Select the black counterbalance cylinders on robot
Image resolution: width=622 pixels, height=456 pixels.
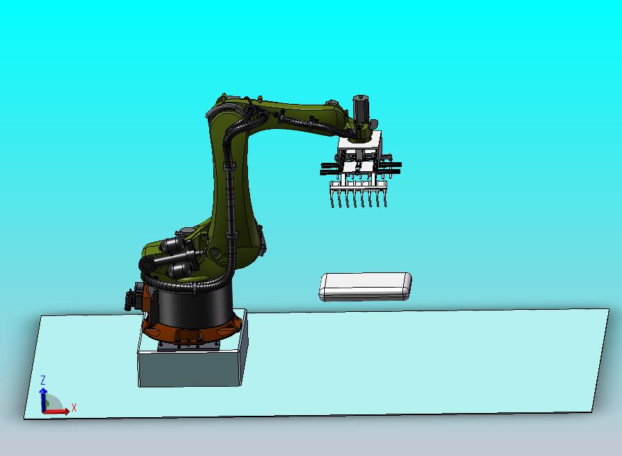pyautogui.click(x=172, y=257)
